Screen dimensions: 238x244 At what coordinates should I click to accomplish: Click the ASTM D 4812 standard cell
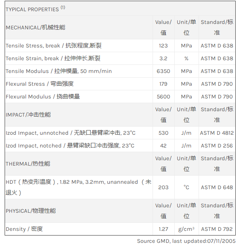click(x=217, y=133)
